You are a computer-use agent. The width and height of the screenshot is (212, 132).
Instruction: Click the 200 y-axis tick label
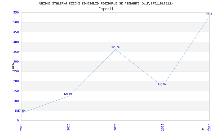click(x=16, y=81)
